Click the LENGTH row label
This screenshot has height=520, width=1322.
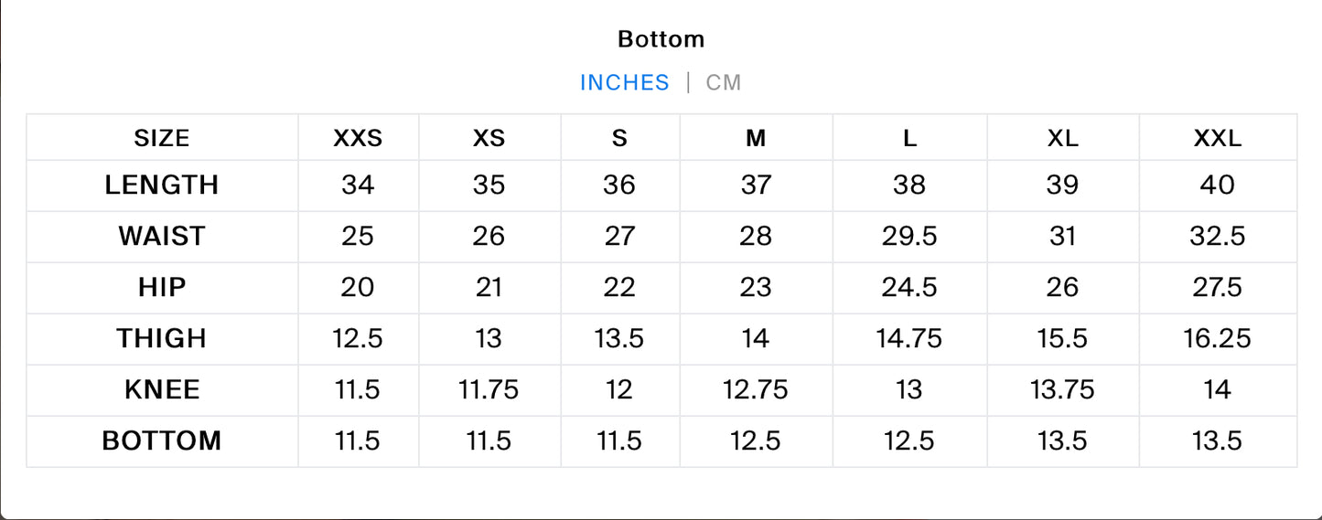point(162,186)
